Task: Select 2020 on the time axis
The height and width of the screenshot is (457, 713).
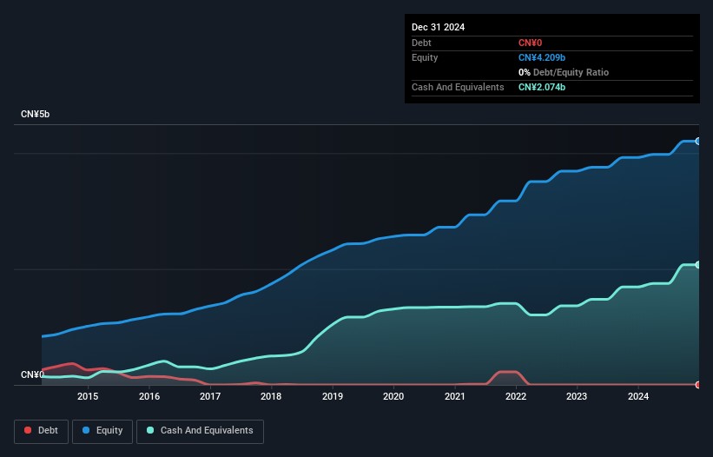Action: click(393, 397)
